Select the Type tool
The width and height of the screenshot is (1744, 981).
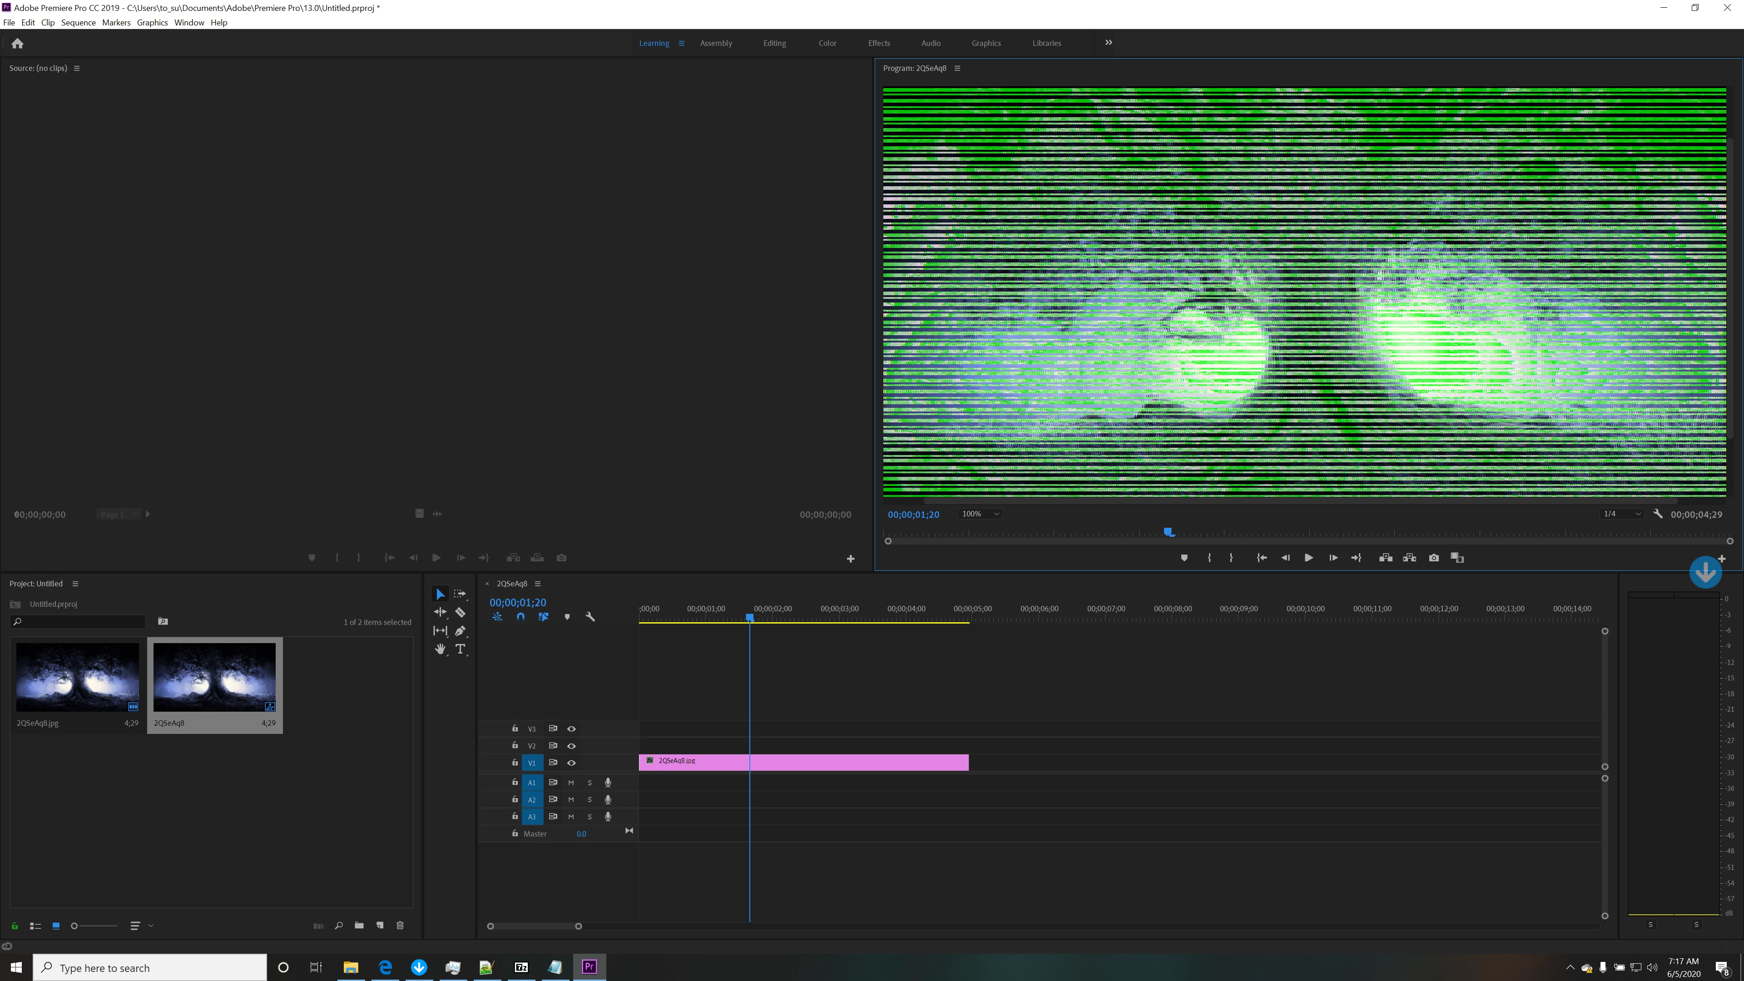click(x=461, y=649)
